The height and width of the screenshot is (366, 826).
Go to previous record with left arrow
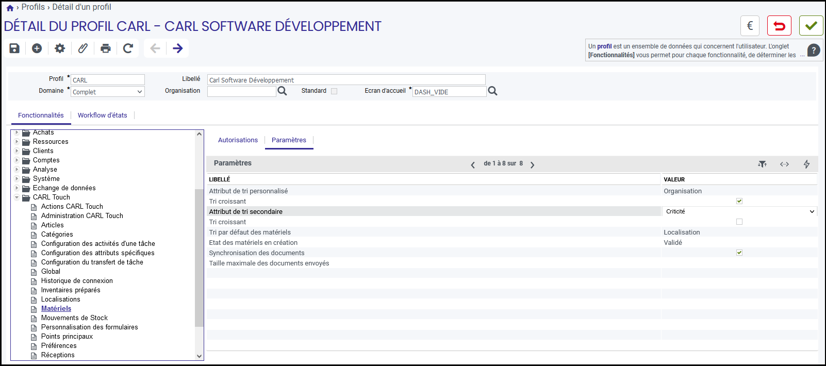point(155,48)
